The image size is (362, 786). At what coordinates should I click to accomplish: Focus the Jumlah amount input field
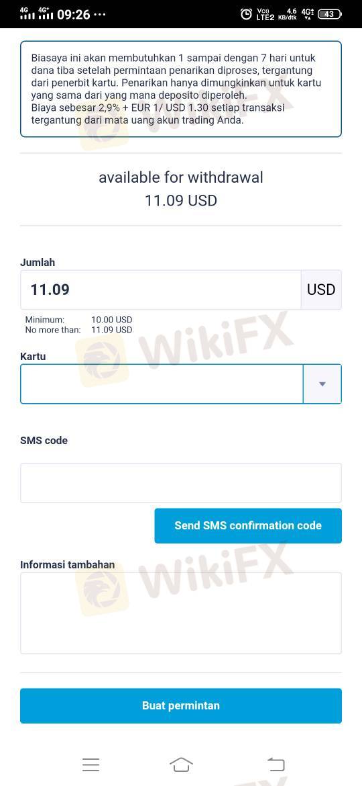pyautogui.click(x=160, y=290)
